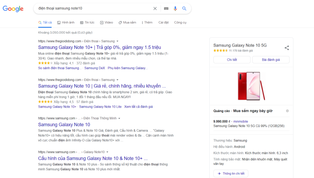Click the share icon in the knowledge panel
This screenshot has width=314, height=178.
click(287, 48)
